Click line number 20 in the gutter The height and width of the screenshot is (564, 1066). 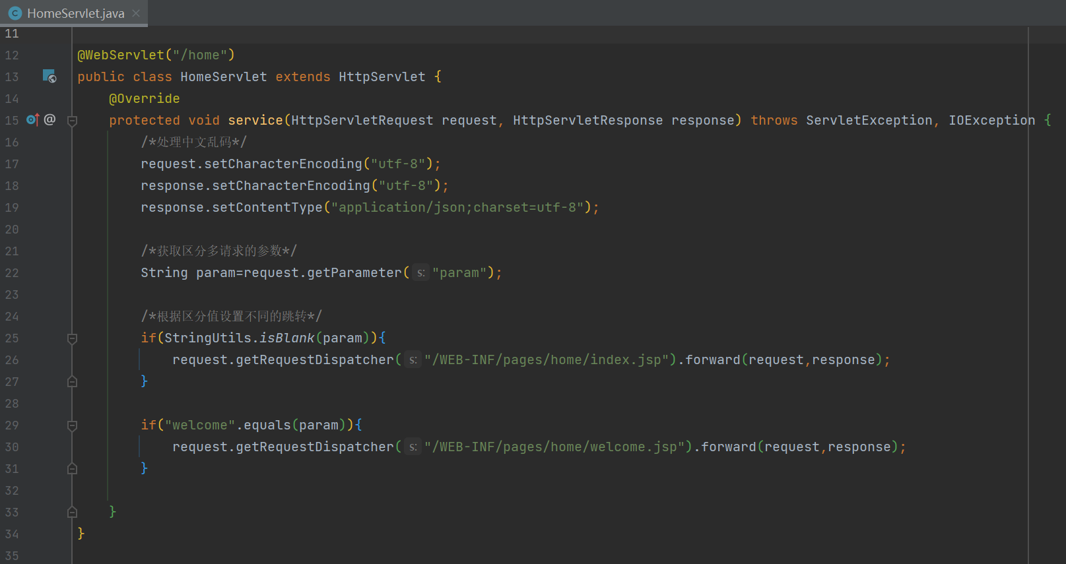pos(12,229)
